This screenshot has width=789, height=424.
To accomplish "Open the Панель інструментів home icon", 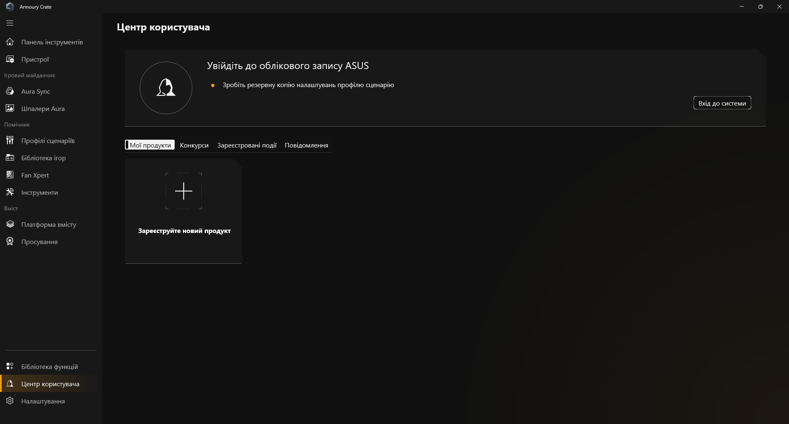I will 10,42.
